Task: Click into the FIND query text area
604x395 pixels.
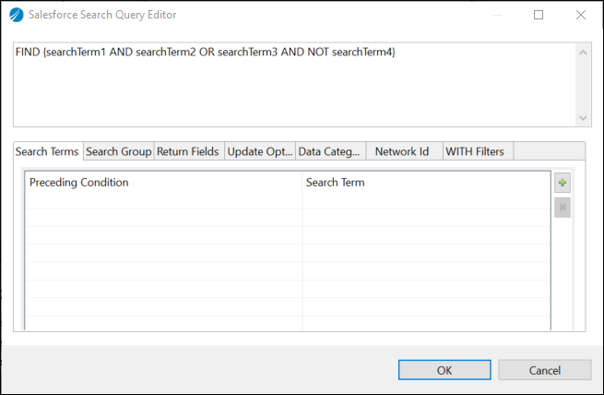Action: 293,83
